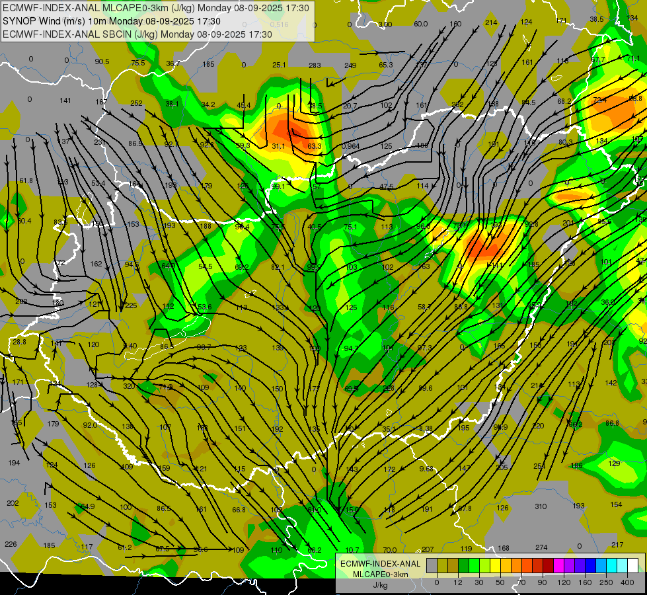This screenshot has height=595, width=647.
Task: Click the map value 9.68
Action: 426,469
